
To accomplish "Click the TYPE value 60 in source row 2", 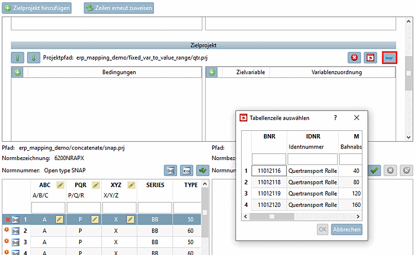I will tap(190, 231).
